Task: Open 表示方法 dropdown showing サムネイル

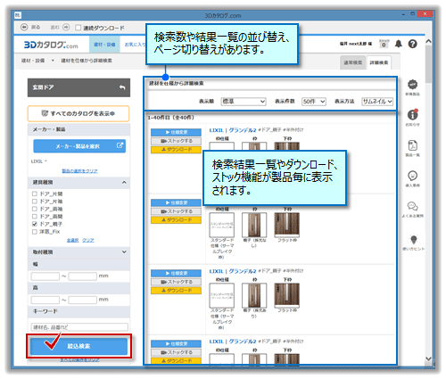Action: tap(377, 102)
